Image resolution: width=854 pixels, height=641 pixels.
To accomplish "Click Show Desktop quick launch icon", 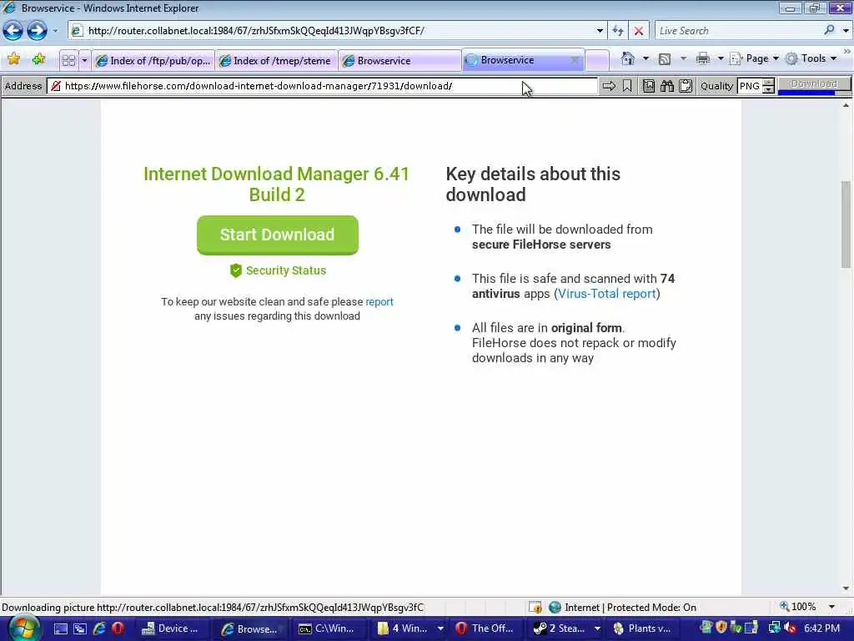I will pos(60,628).
